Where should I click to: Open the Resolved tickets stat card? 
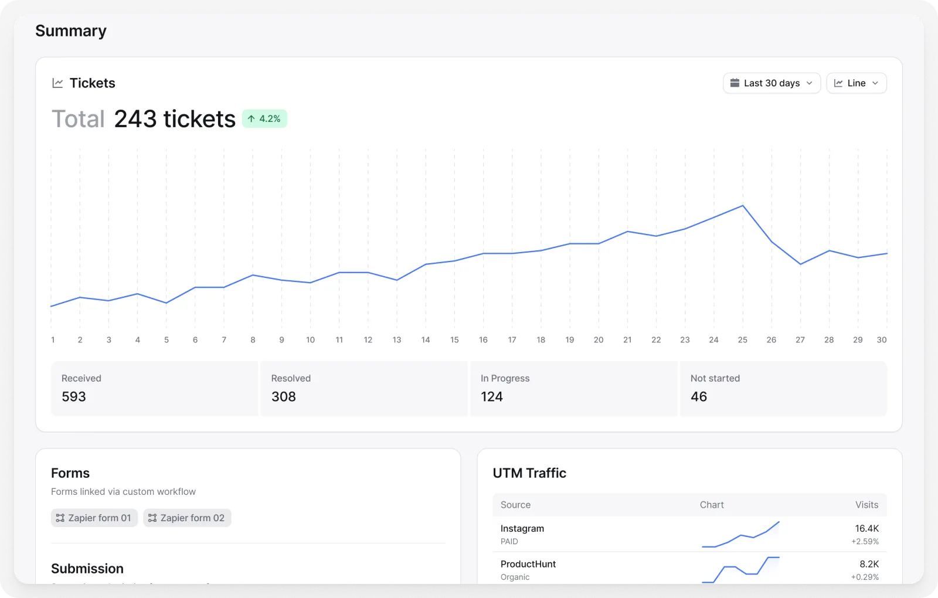pyautogui.click(x=363, y=389)
